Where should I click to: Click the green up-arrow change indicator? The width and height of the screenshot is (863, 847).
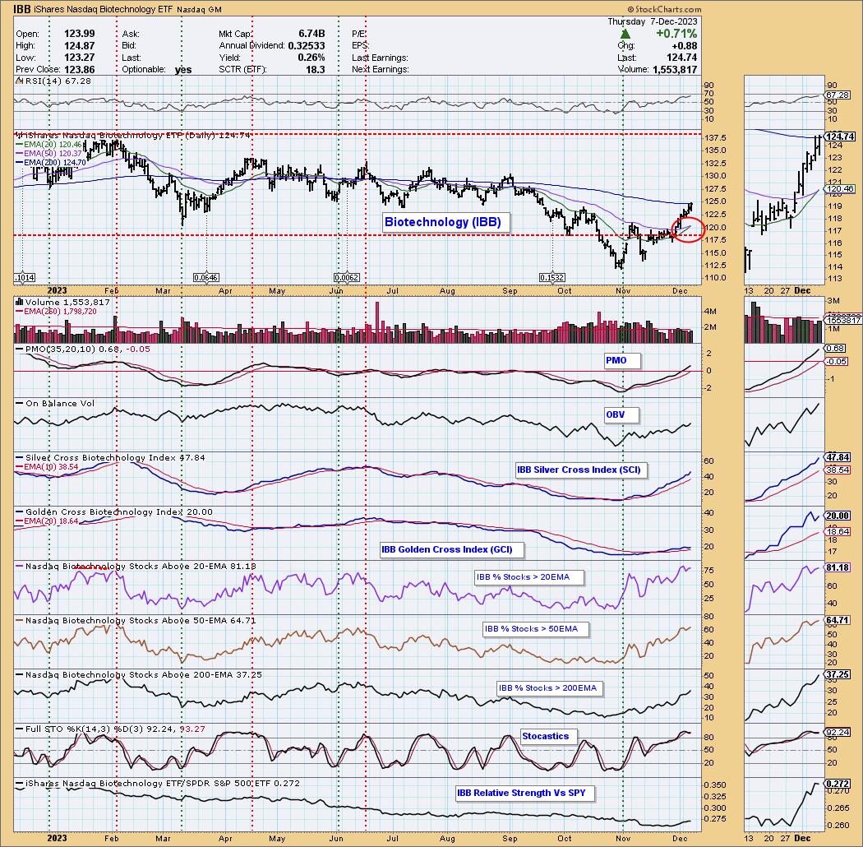pyautogui.click(x=625, y=35)
